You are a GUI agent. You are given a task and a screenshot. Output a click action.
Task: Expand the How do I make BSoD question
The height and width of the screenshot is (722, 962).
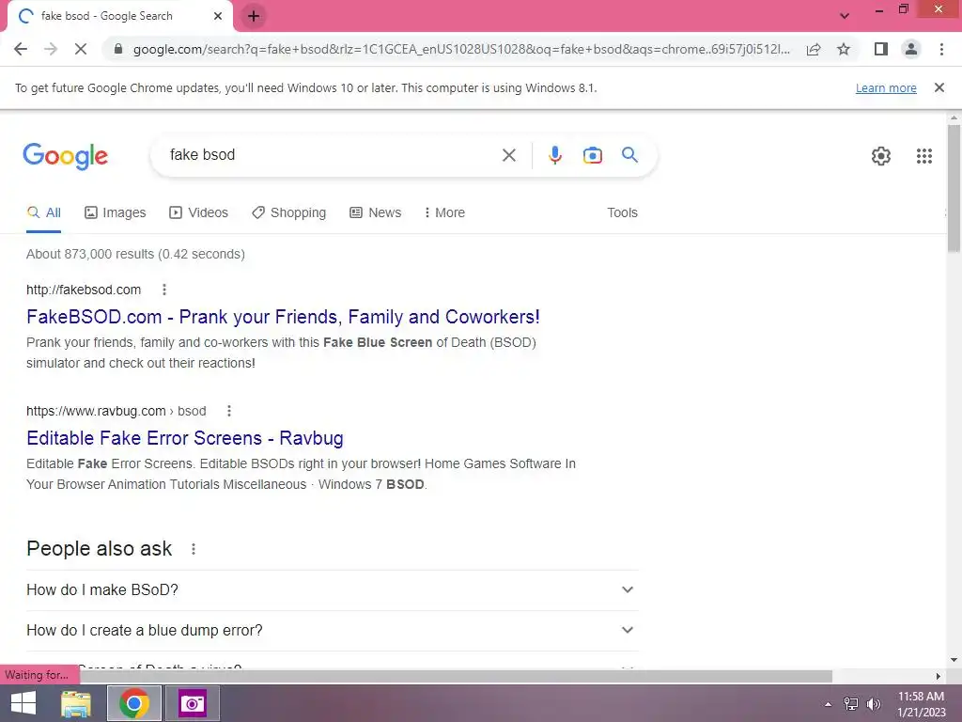point(332,590)
